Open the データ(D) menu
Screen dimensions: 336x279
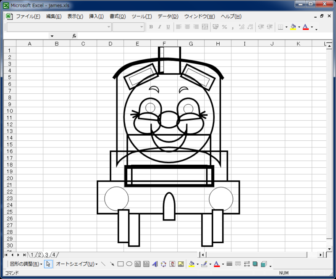coord(168,16)
